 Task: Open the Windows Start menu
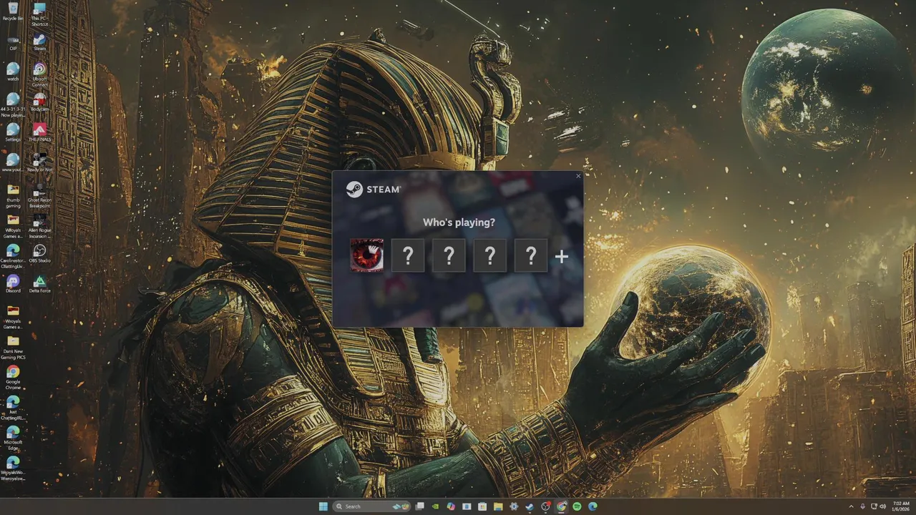[323, 506]
